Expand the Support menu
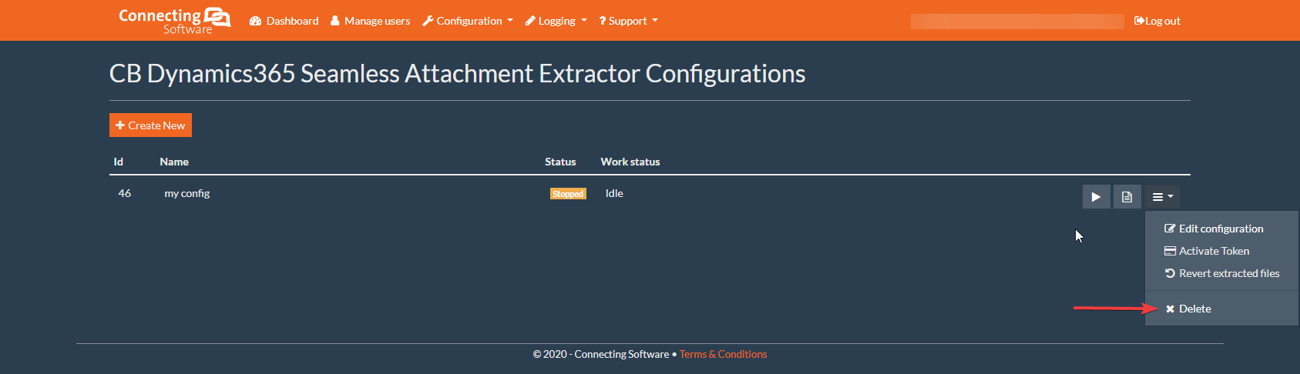This screenshot has height=374, width=1300. [628, 21]
